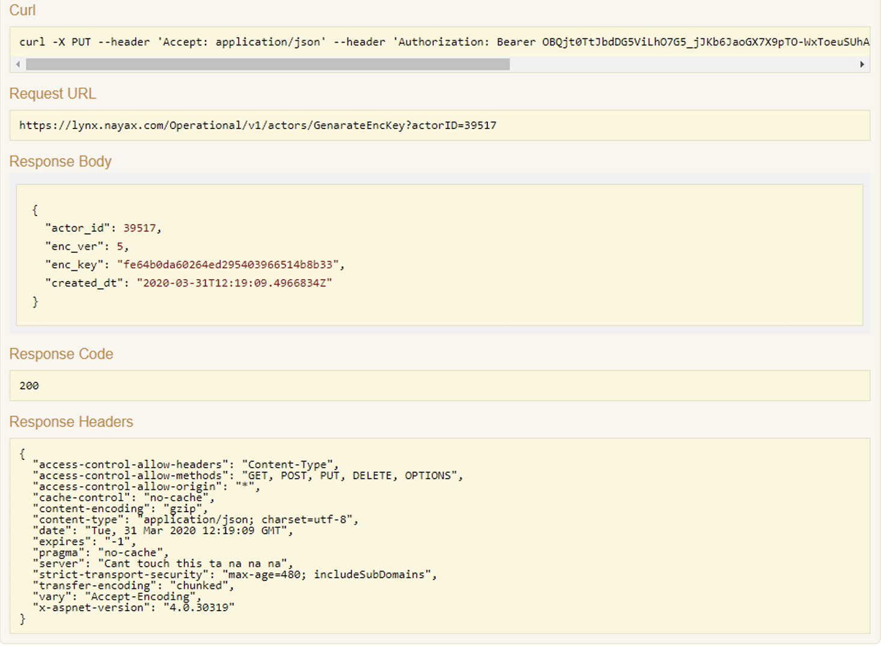Click the Request URL heading

pyautogui.click(x=52, y=94)
